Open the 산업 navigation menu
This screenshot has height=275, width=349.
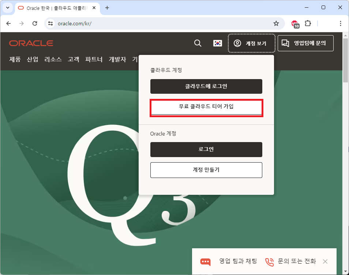[33, 59]
